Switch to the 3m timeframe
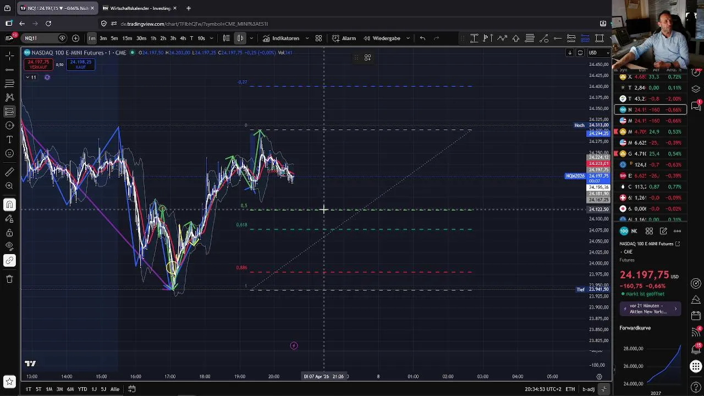The width and height of the screenshot is (704, 396). click(103, 38)
